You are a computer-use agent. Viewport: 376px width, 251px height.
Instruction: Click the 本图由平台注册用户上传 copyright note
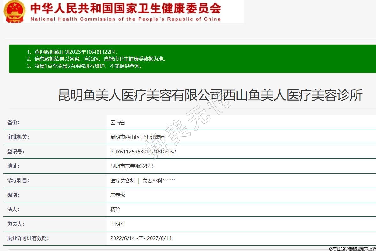coord(352,248)
